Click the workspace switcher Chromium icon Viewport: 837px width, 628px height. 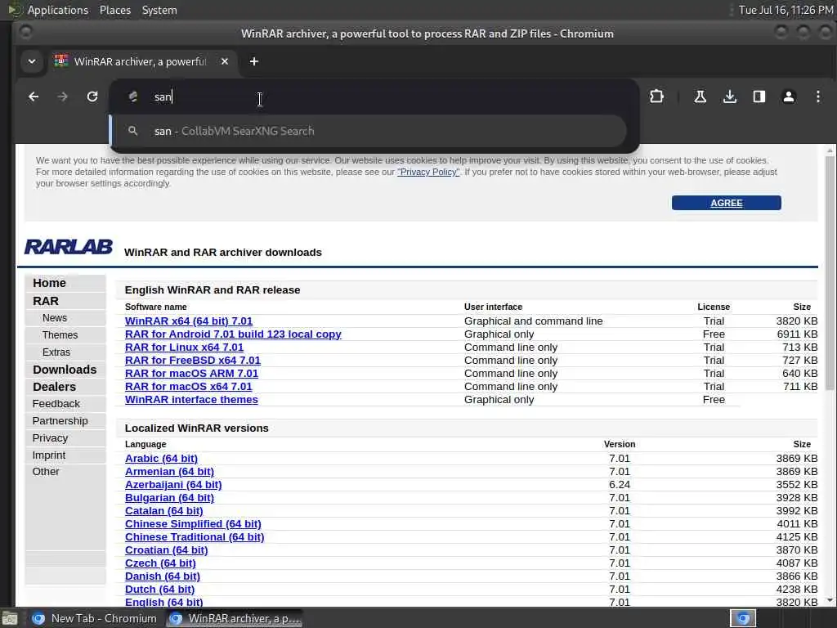click(x=743, y=618)
